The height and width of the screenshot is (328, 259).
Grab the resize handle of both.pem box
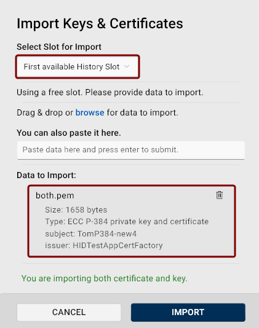[x=232, y=254]
